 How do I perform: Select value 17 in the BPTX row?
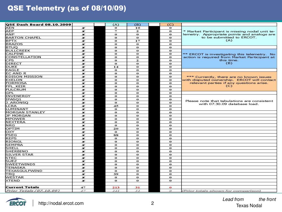coord(138,41)
